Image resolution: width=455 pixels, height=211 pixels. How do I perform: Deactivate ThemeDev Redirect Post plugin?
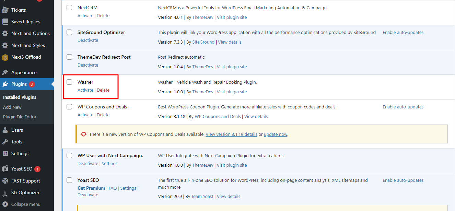tap(87, 65)
